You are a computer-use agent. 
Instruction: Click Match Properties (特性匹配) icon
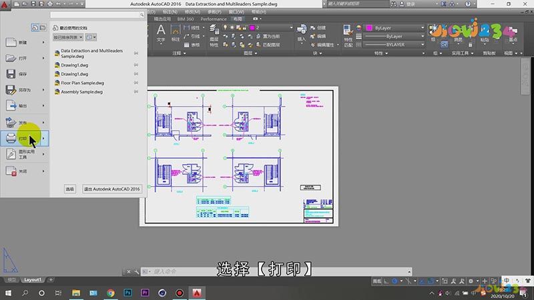[x=348, y=36]
